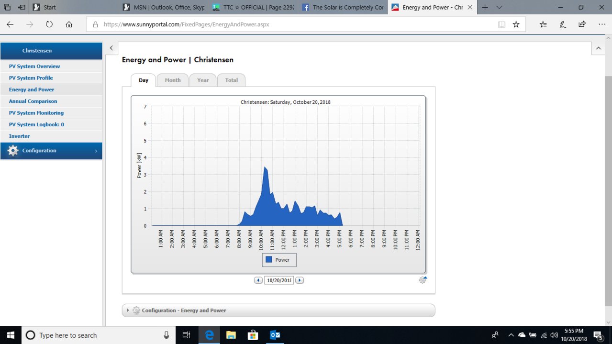Switch to the Year tab
Image resolution: width=612 pixels, height=344 pixels.
(x=203, y=80)
